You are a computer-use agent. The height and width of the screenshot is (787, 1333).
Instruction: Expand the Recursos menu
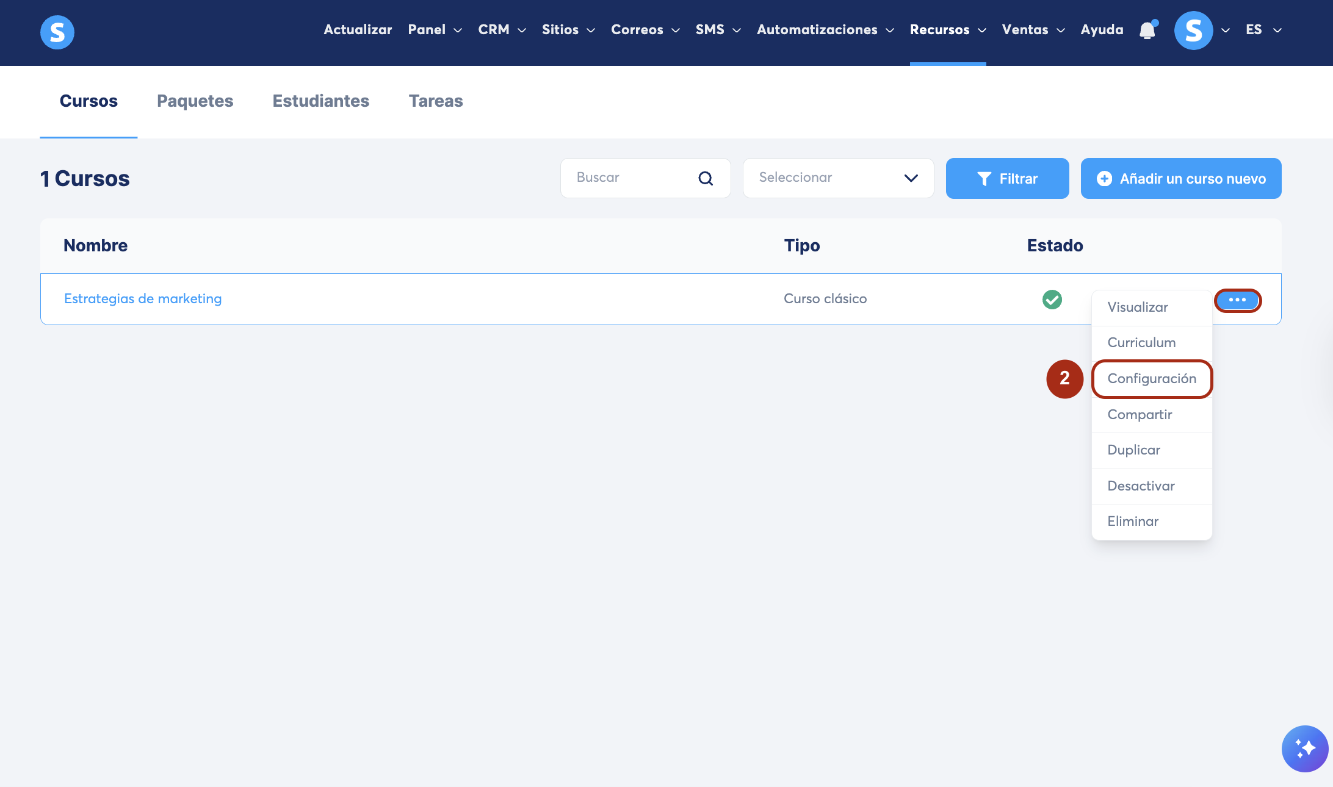947,30
